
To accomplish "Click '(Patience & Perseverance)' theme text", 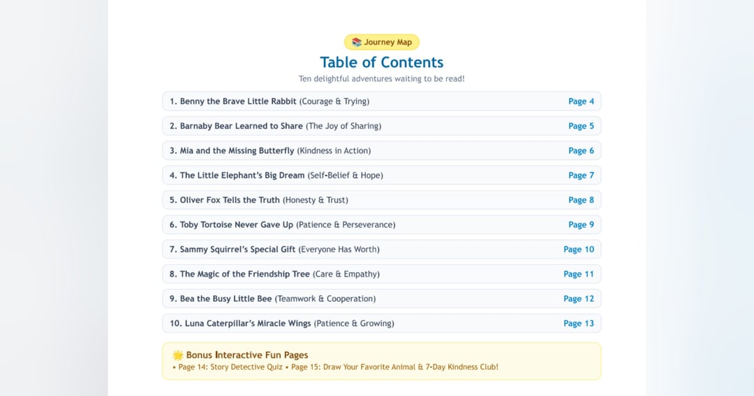I will point(346,225).
